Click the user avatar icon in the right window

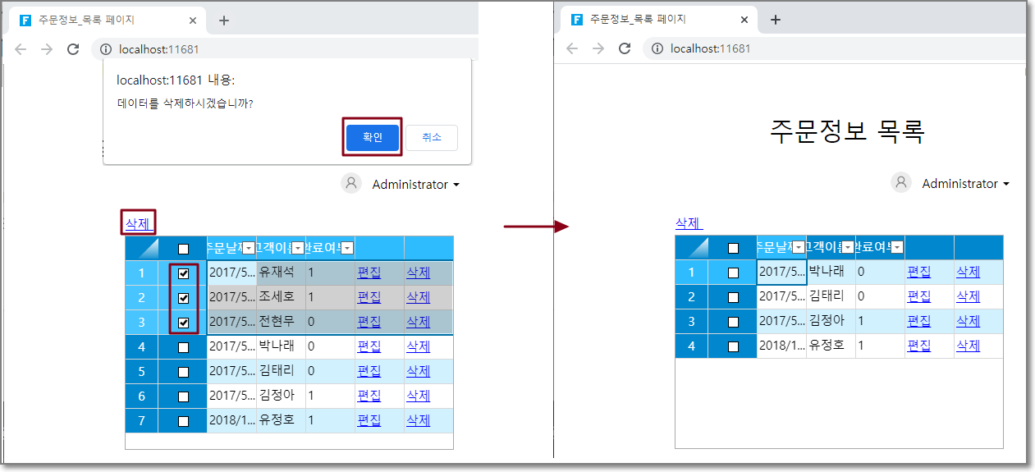(900, 183)
